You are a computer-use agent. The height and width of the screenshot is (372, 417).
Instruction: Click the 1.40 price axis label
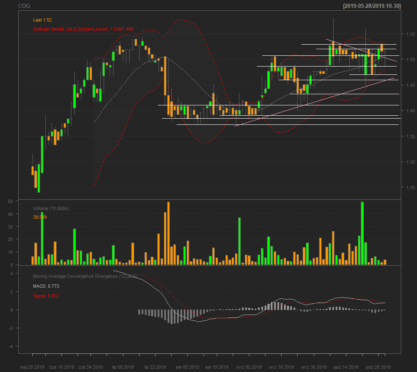coord(411,111)
